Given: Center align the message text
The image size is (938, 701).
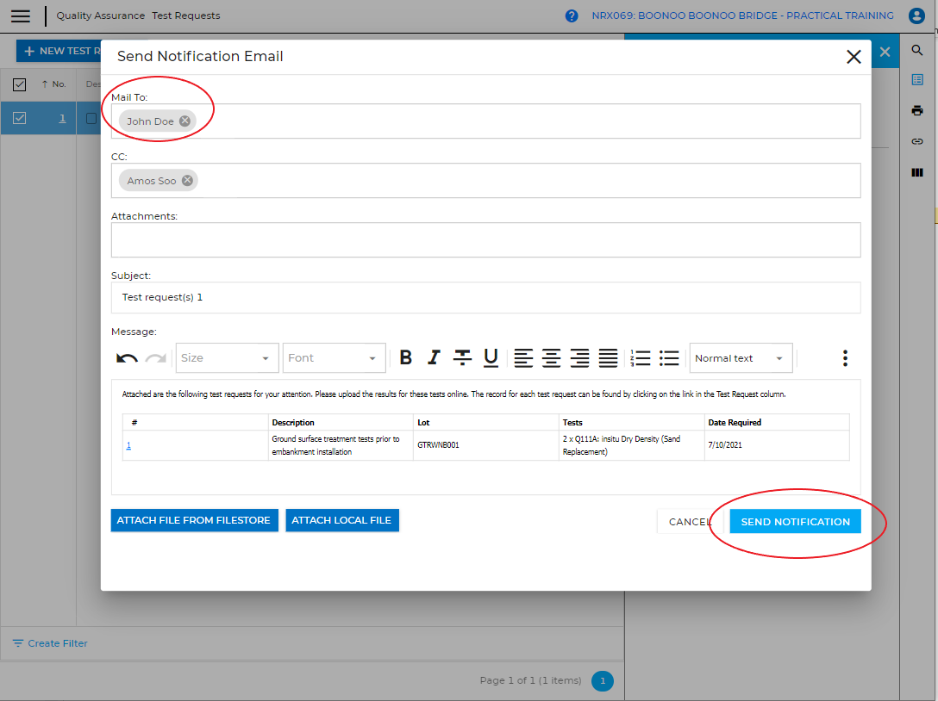Looking at the screenshot, I should pos(552,358).
